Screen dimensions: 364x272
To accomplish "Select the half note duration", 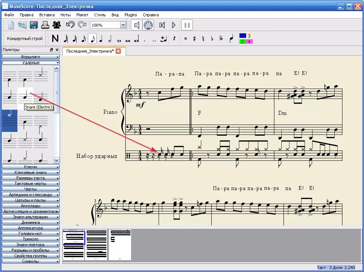I will point(110,39).
